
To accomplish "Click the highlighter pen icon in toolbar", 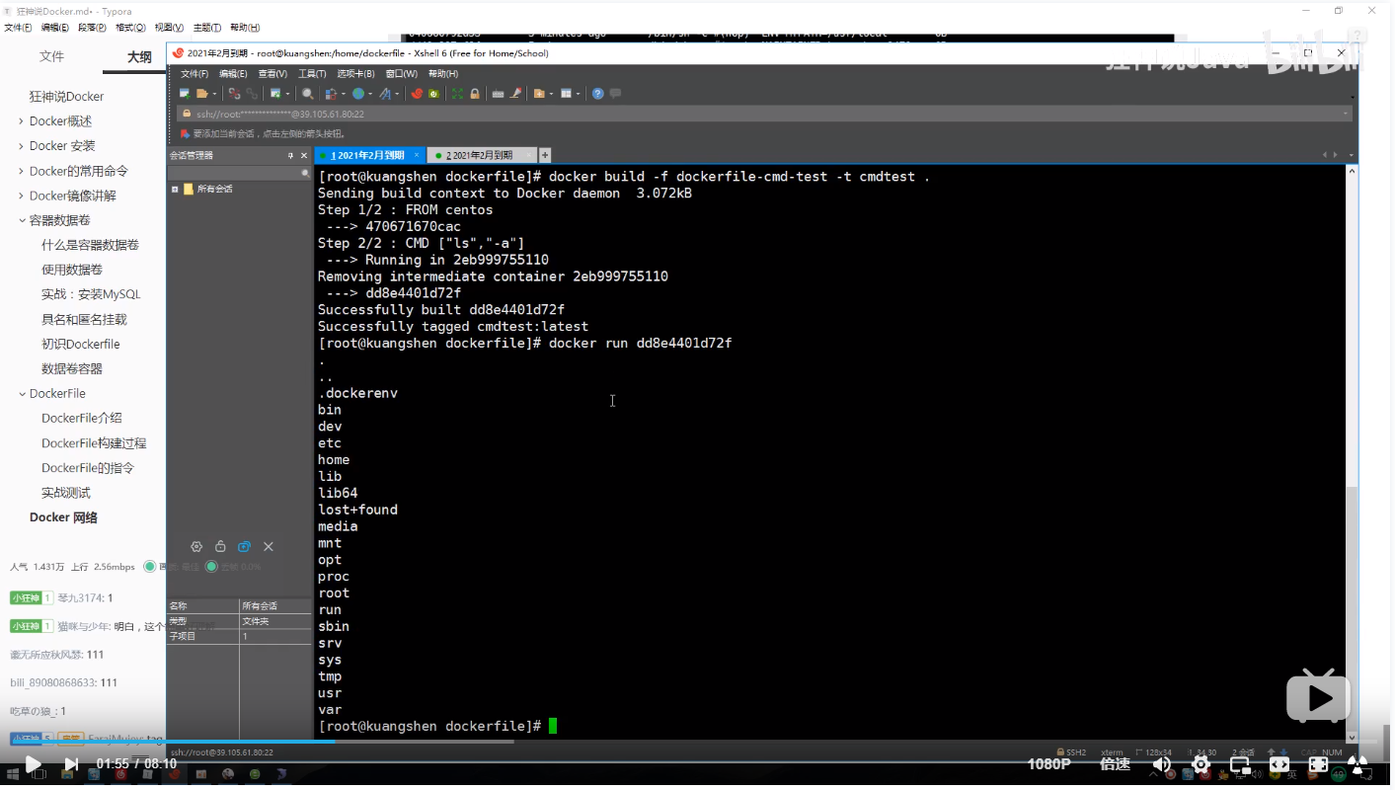I will pyautogui.click(x=515, y=94).
